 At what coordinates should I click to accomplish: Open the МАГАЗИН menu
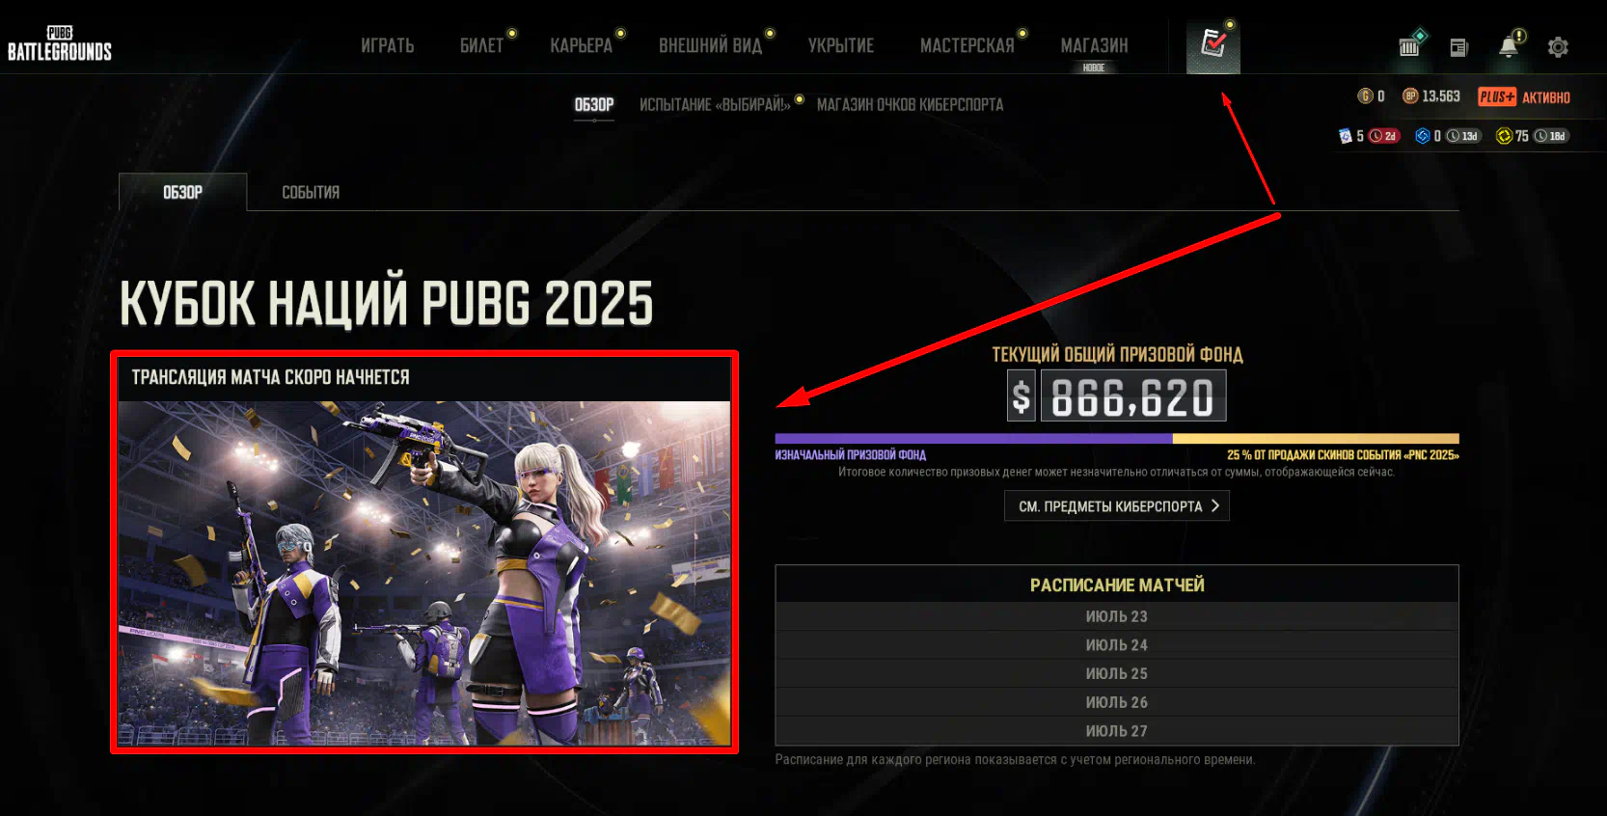click(x=1094, y=45)
